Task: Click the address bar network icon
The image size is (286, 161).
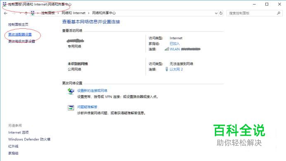Action: (x=33, y=13)
